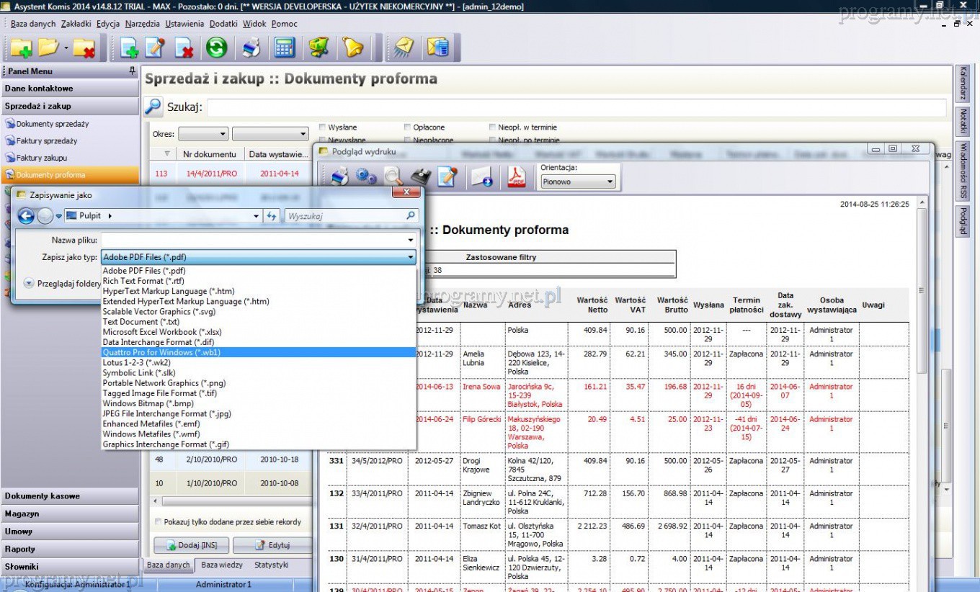Click the Nazwa pliku input field
The image size is (980, 592).
254,240
